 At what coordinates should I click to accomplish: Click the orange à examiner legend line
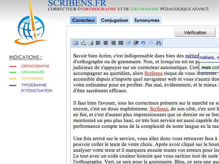pos(13,79)
